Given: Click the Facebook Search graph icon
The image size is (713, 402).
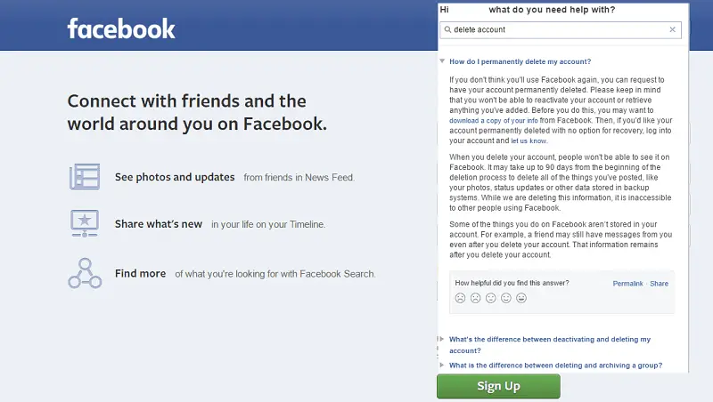Looking at the screenshot, I should tap(85, 273).
